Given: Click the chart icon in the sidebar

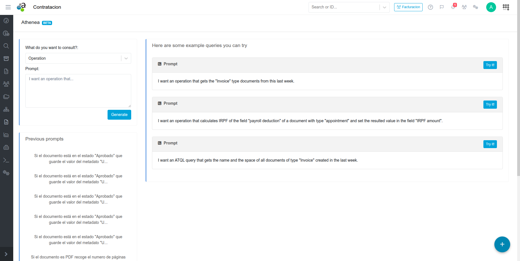Looking at the screenshot, I should 6,135.
